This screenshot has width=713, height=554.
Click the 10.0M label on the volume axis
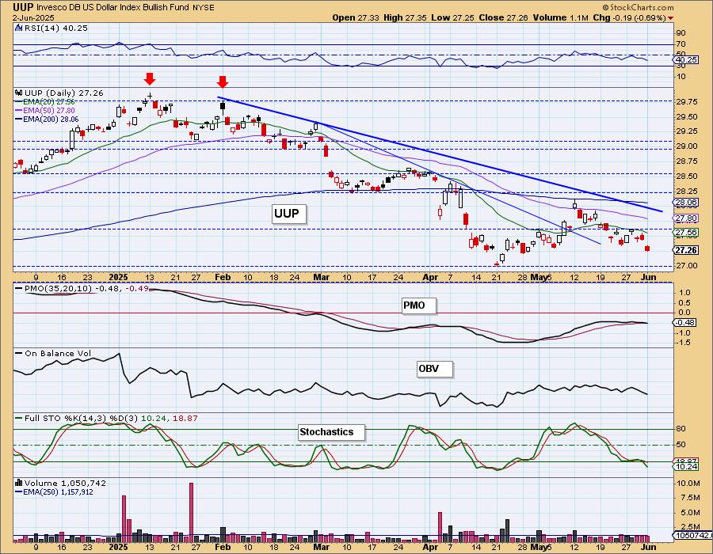tap(687, 484)
